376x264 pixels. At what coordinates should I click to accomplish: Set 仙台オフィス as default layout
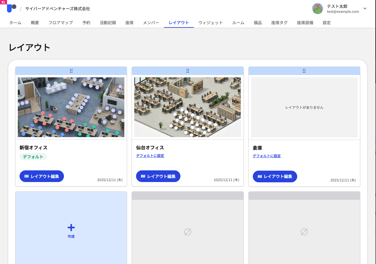point(150,156)
